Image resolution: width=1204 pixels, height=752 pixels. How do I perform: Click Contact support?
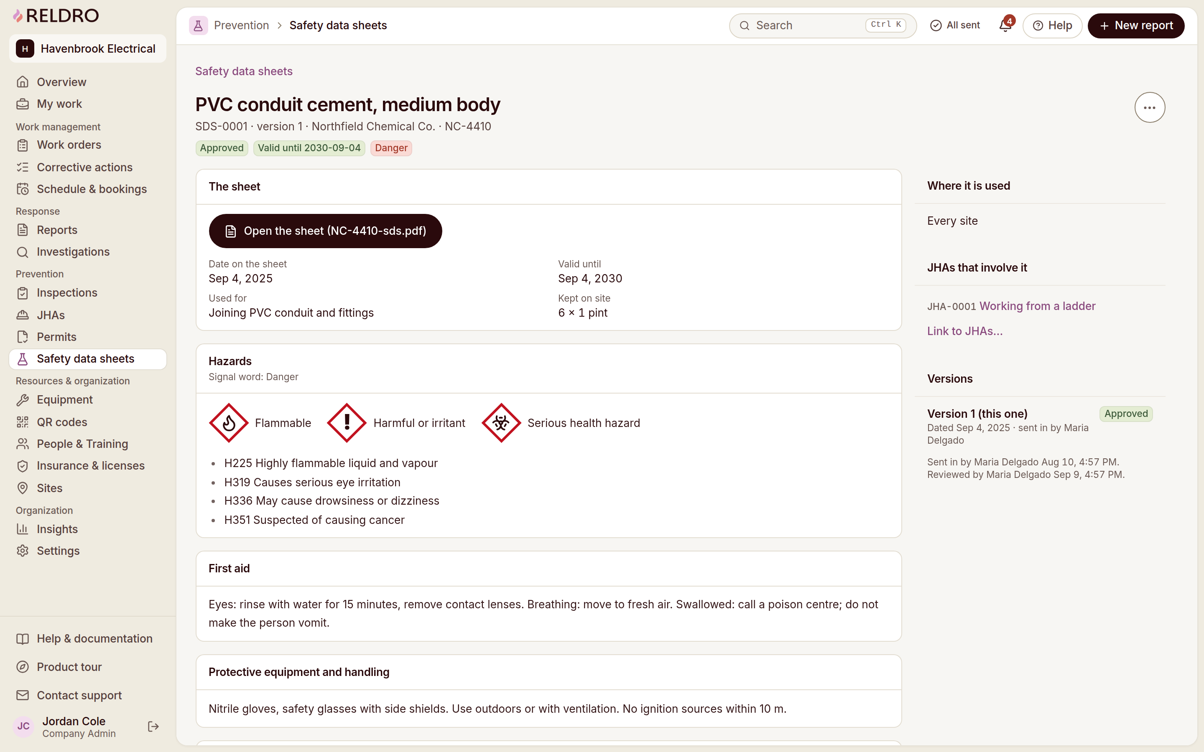point(87,695)
